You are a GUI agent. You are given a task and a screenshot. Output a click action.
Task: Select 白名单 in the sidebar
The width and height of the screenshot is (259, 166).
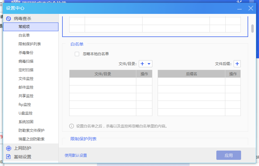tap(24, 35)
